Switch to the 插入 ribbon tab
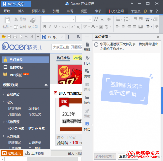 [x=21, y=11]
